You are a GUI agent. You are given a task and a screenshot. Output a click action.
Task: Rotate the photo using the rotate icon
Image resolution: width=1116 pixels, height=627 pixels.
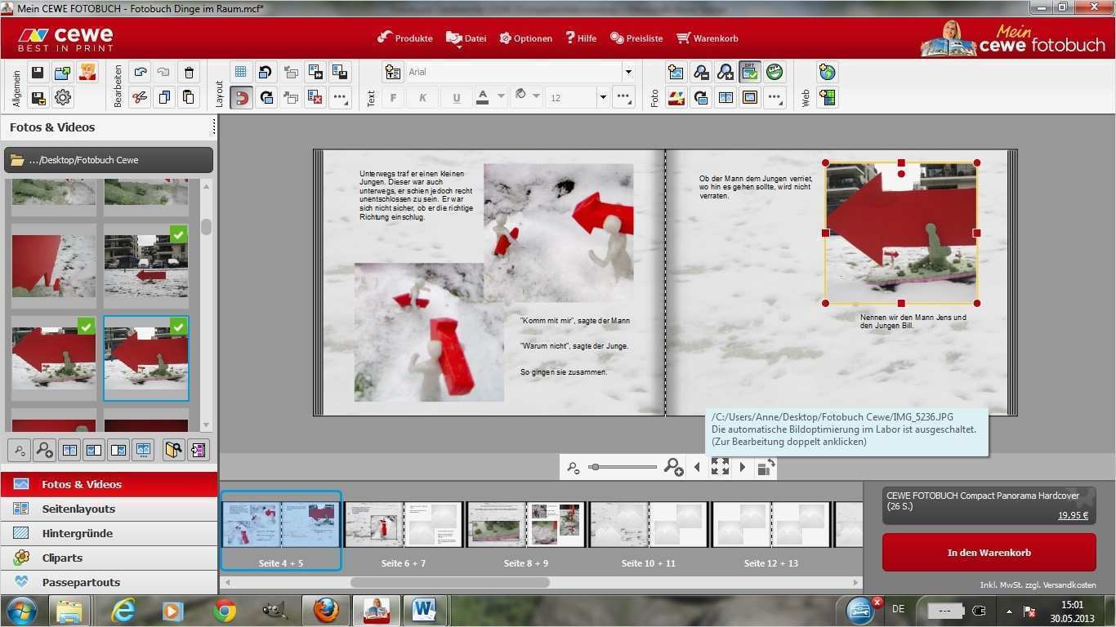tap(700, 97)
